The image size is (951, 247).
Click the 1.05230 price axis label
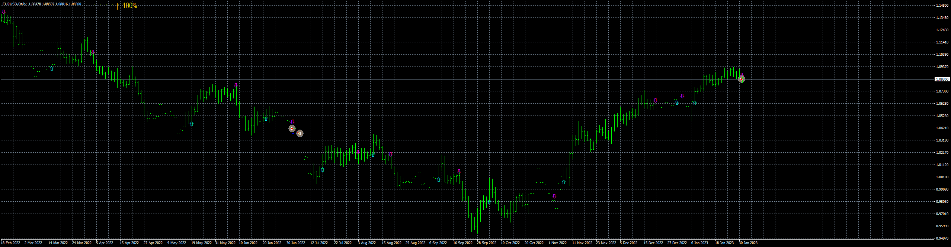pyautogui.click(x=942, y=116)
